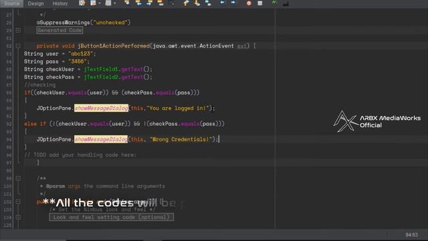Open the Forward navigation dropdown arrow
The image size is (428, 241).
click(x=115, y=3)
